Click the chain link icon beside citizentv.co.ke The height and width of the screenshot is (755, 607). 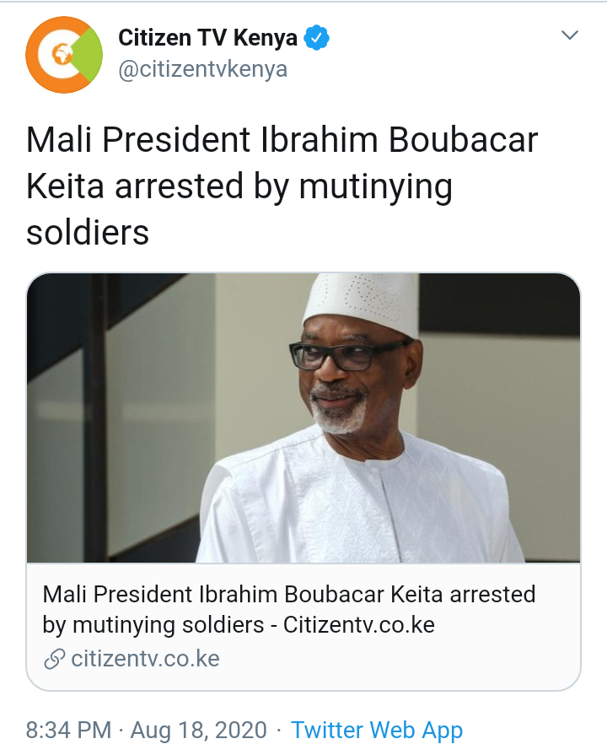click(x=54, y=659)
